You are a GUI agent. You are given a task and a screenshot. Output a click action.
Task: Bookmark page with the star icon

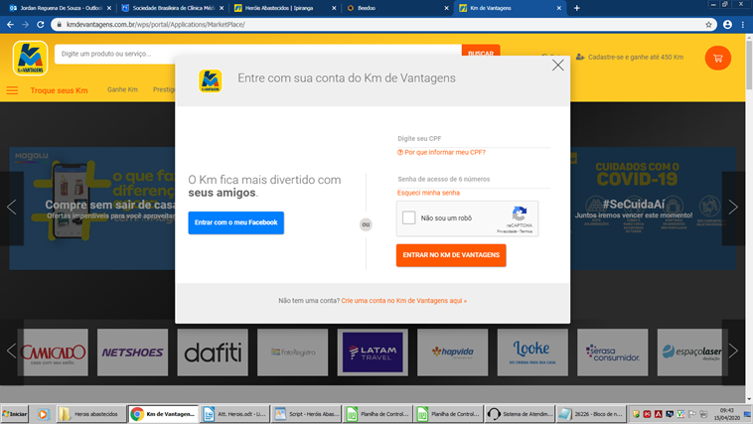click(708, 25)
